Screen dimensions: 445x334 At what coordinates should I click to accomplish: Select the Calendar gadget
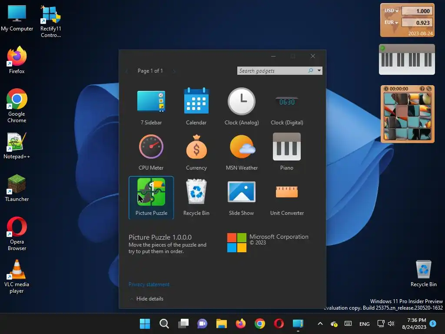(x=196, y=107)
